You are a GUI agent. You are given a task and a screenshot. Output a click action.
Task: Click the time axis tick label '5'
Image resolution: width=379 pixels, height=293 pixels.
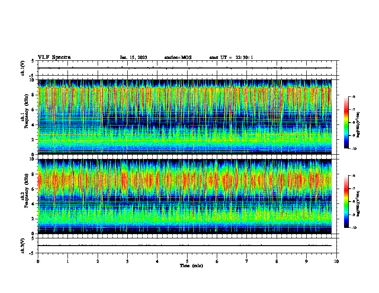click(187, 261)
